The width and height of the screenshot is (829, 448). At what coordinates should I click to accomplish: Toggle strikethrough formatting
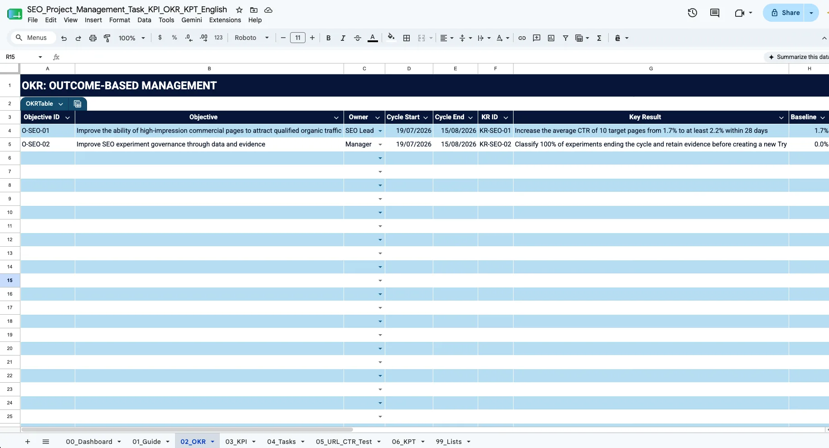357,38
